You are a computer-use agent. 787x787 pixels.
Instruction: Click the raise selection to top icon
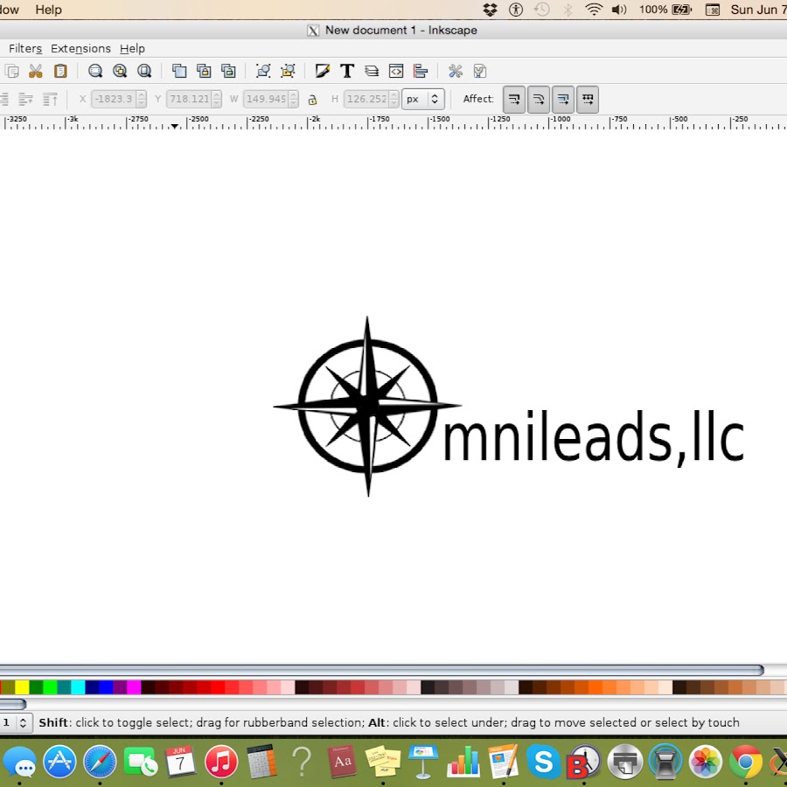tap(50, 99)
